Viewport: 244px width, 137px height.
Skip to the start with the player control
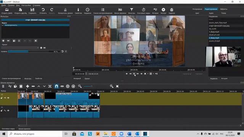127,74
